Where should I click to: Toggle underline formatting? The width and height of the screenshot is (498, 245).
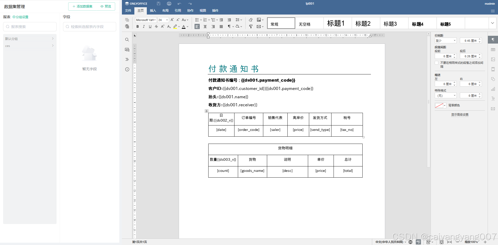(150, 26)
